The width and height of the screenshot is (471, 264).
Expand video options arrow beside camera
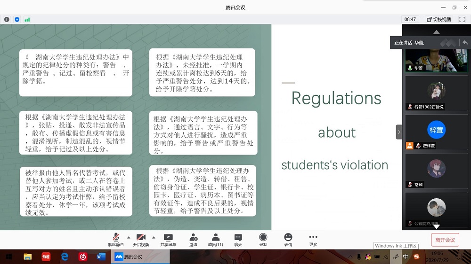tap(154, 237)
